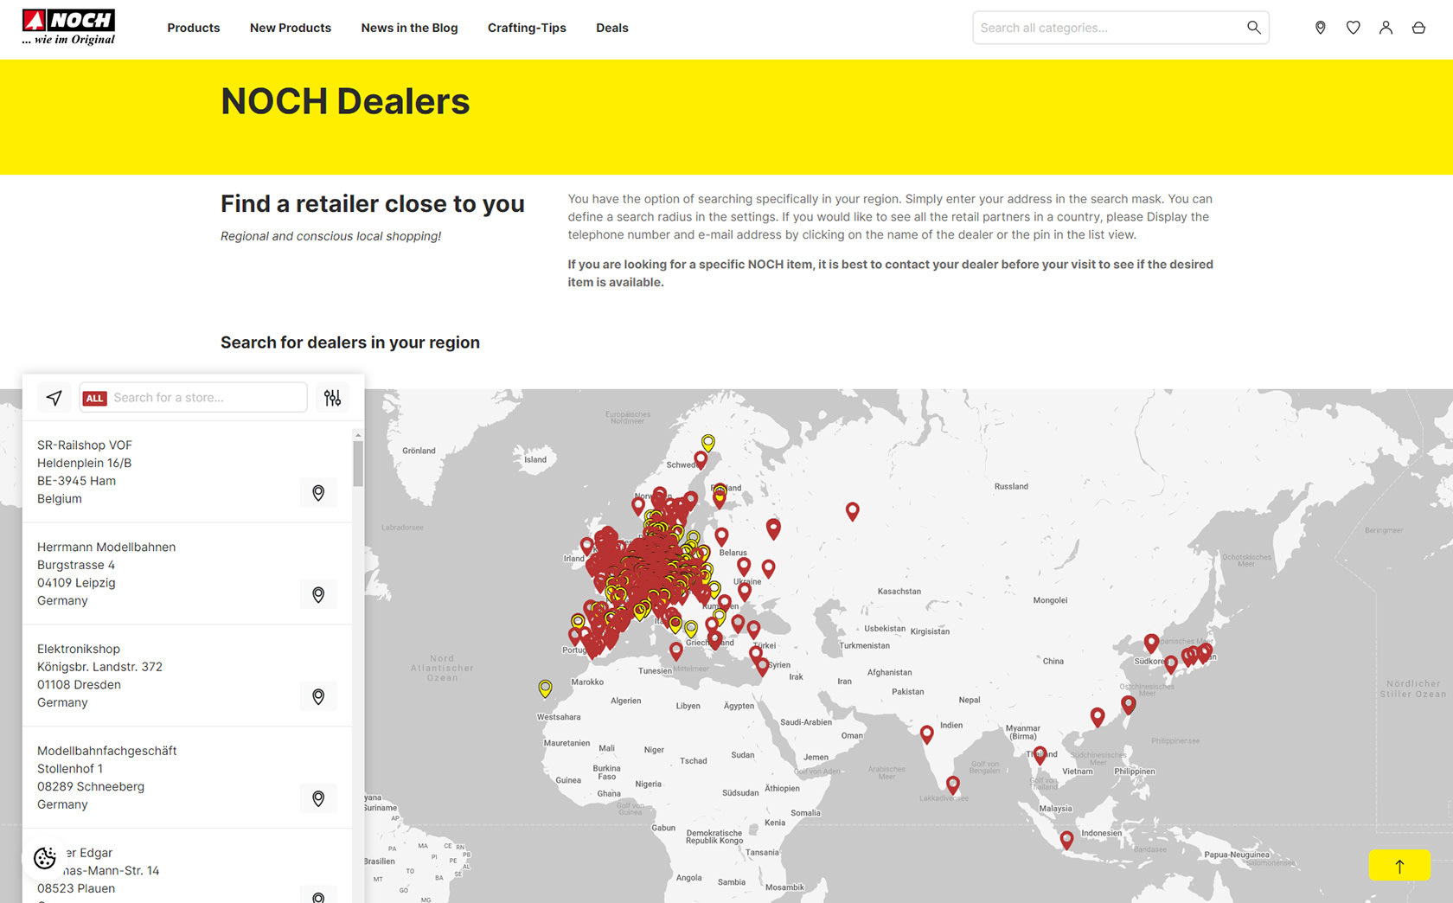
Task: Select SR-Railshop VOF dealer name
Action: pos(85,445)
